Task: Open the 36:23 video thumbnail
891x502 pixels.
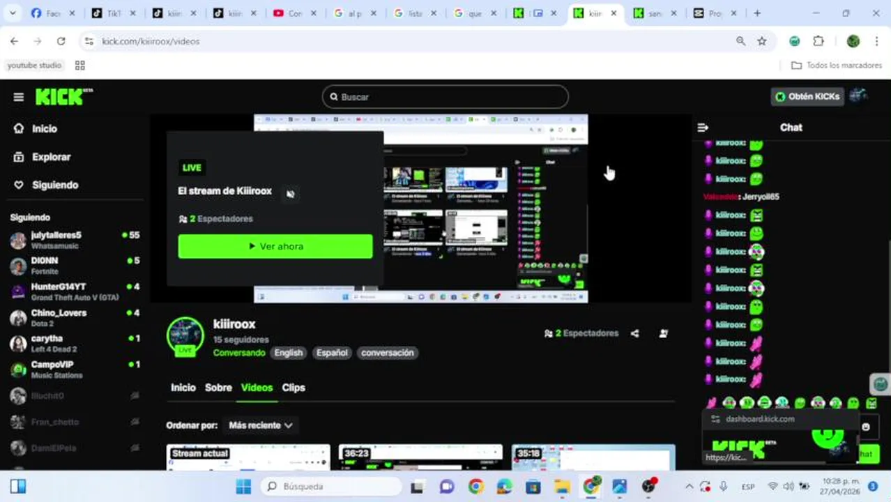Action: 420,457
